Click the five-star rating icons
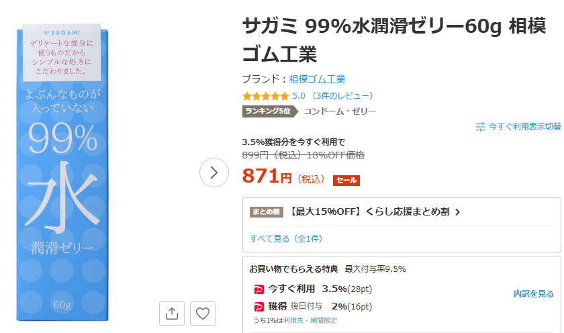564x333 pixels. [x=266, y=96]
